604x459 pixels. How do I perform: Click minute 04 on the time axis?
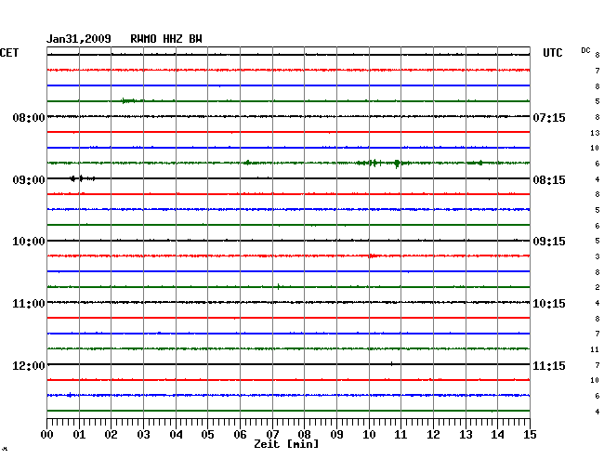click(176, 435)
